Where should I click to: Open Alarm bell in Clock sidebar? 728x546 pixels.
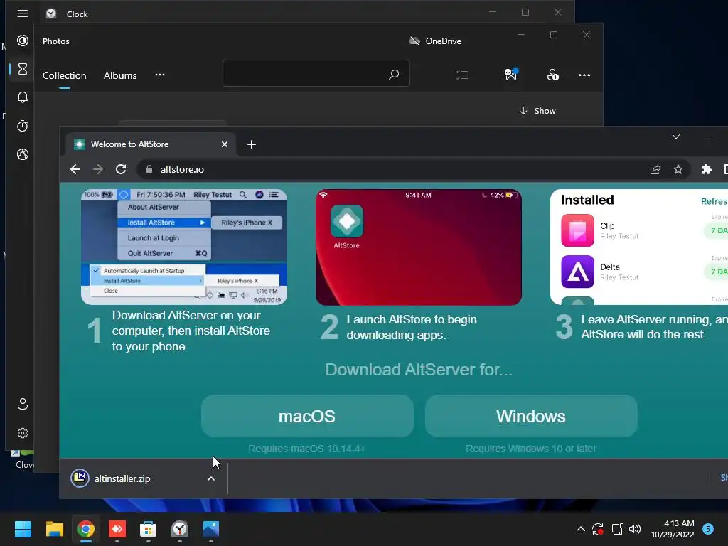(x=23, y=97)
